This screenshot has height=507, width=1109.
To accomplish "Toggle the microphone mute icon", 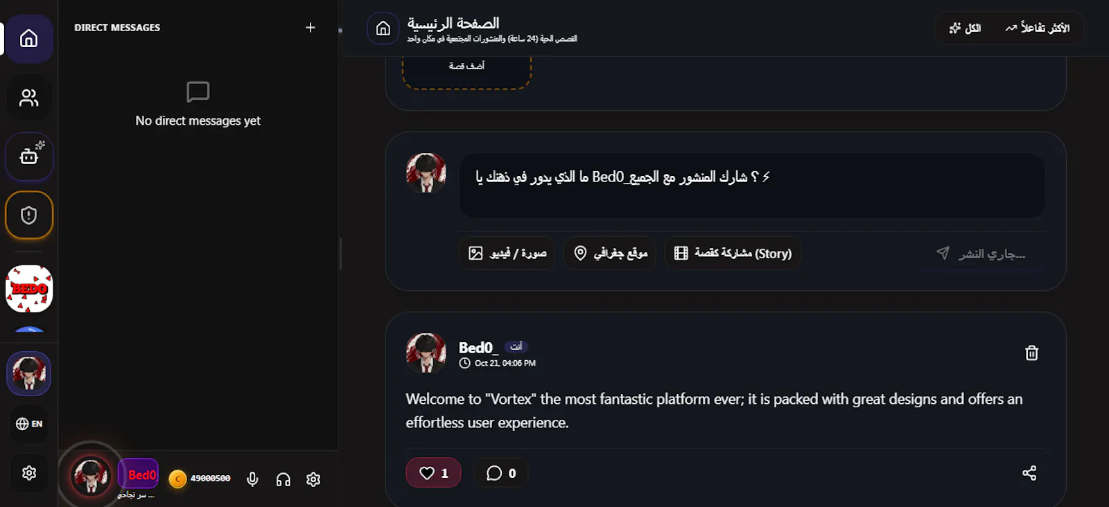I will 252,479.
